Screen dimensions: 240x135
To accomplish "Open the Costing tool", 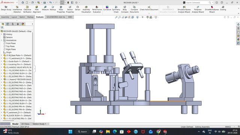I will point(223,8).
